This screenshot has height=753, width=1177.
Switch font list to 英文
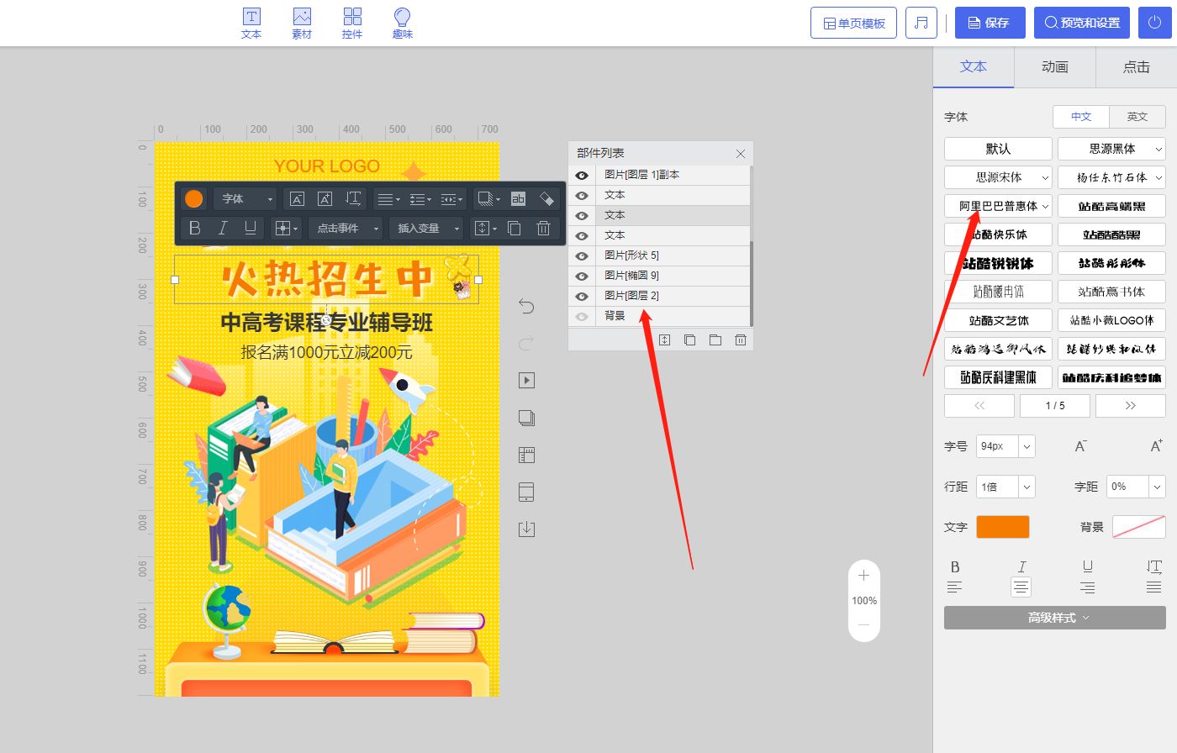(x=1137, y=117)
